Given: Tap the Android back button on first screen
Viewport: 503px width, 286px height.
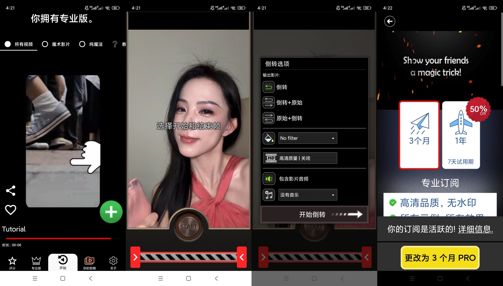Looking at the screenshot, I should (x=91, y=278).
